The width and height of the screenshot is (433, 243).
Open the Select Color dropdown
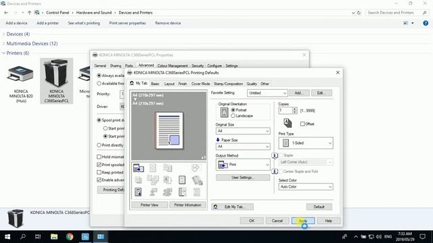pyautogui.click(x=306, y=187)
